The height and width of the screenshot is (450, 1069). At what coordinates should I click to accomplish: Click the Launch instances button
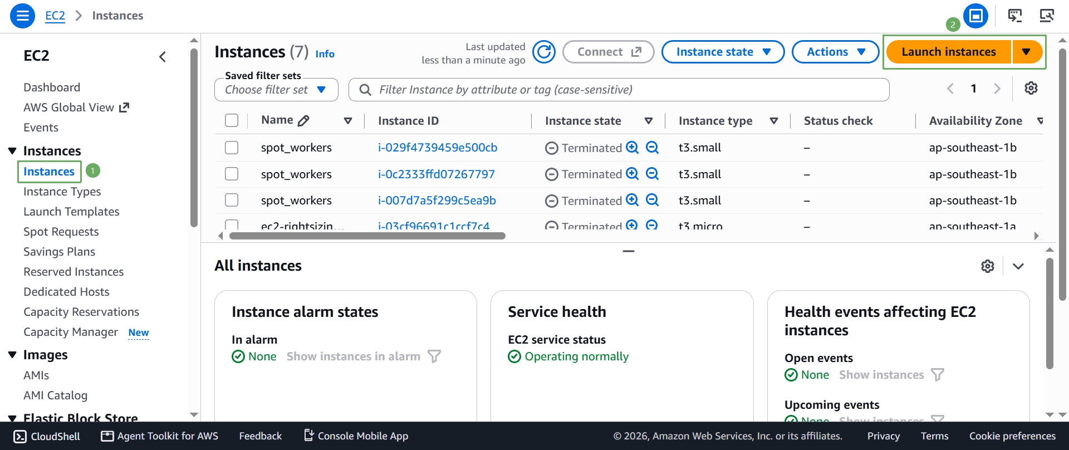949,52
